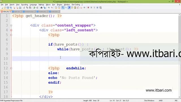Open the Plugins menu

(59, 5)
